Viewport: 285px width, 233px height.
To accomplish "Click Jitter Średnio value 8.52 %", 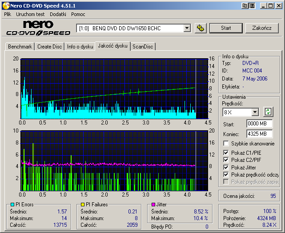I will [201, 212].
